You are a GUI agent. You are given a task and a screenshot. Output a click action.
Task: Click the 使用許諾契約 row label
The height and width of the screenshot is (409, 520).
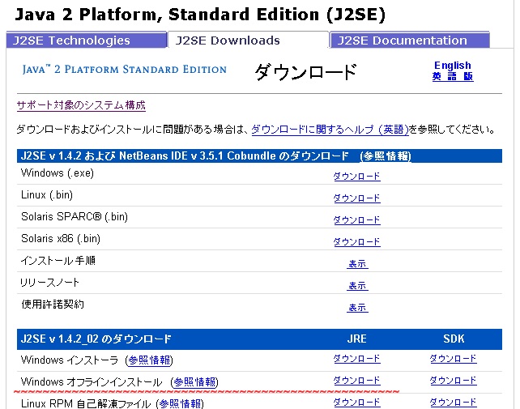[53, 305]
